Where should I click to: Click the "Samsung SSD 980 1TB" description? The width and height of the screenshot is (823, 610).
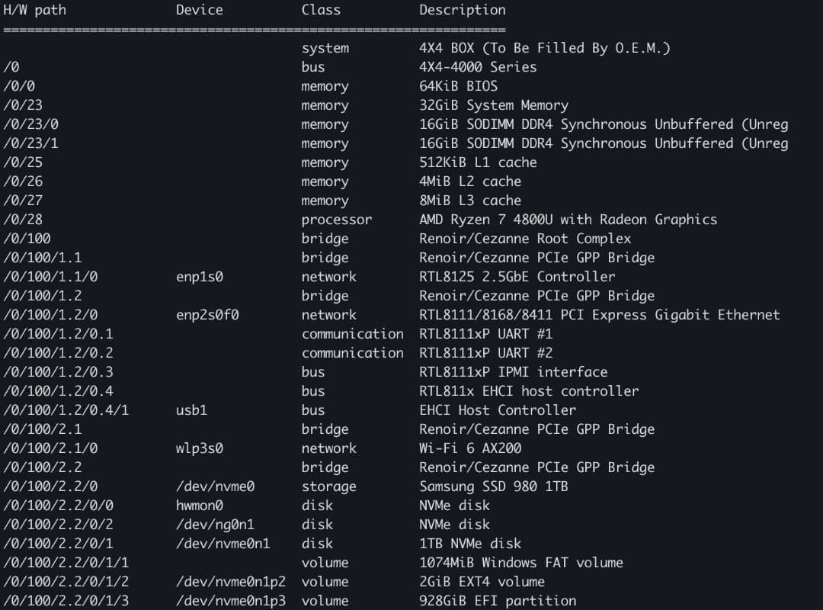click(493, 486)
